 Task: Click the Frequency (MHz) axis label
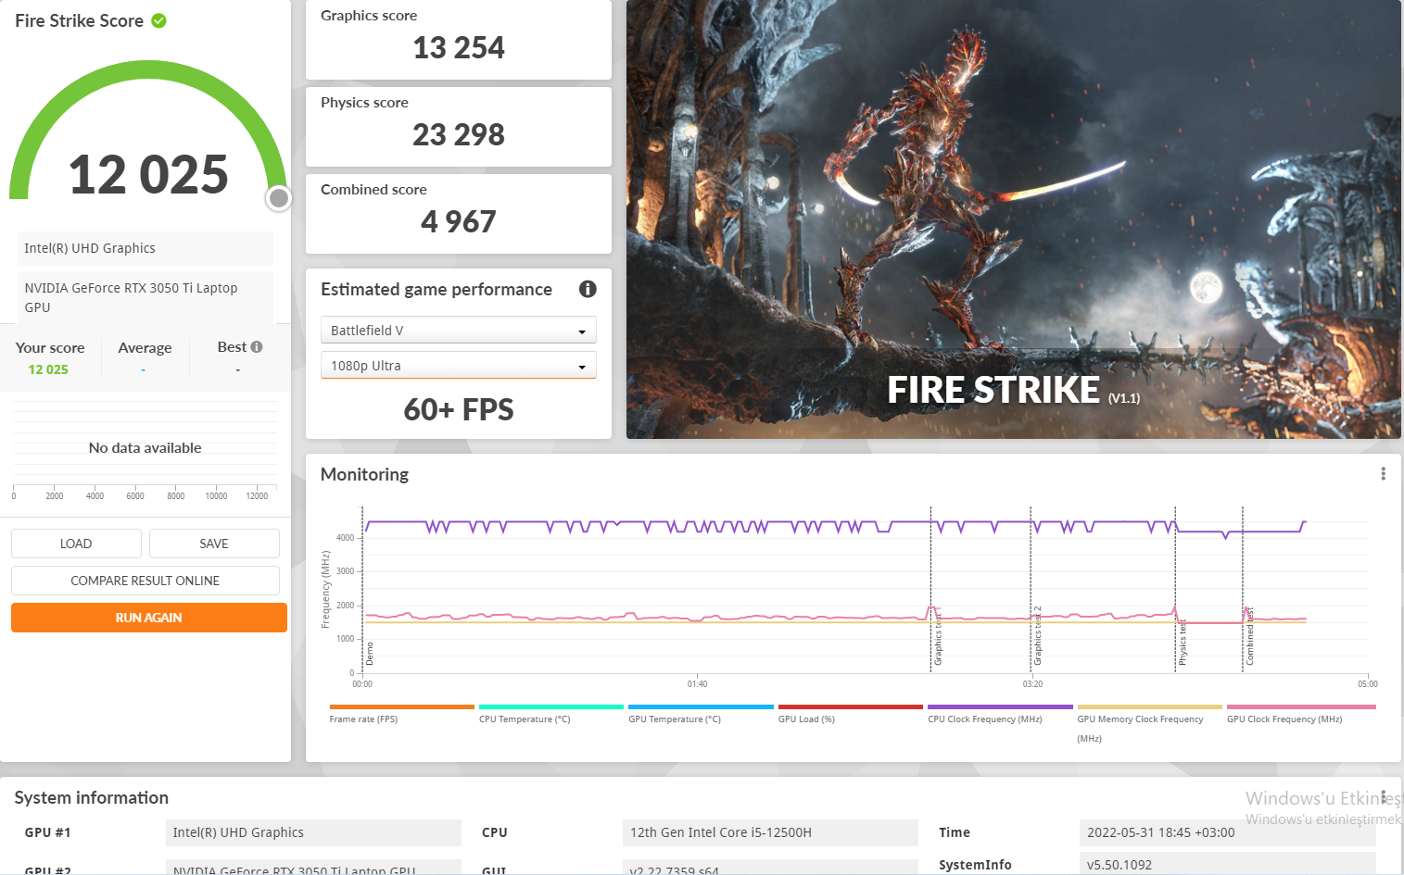point(325,590)
